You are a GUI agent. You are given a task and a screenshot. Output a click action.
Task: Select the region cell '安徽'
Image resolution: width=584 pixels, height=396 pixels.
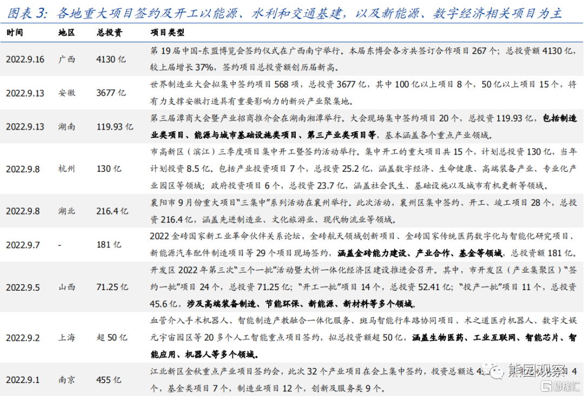pos(67,93)
